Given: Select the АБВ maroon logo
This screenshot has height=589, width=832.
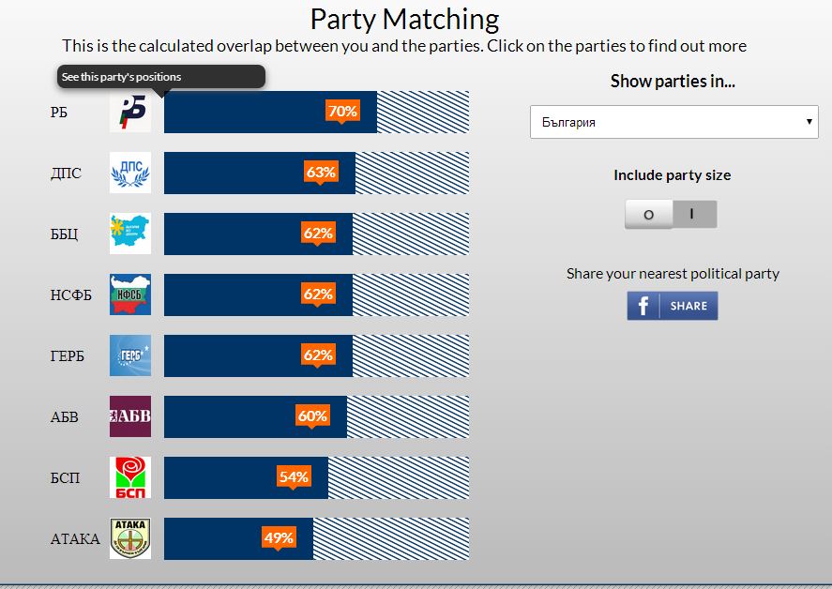Looking at the screenshot, I should pos(130,416).
